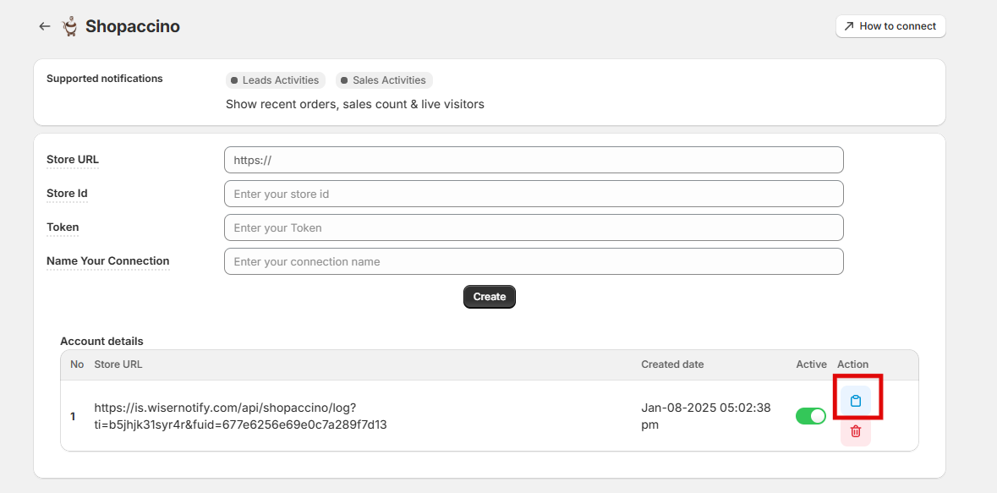The width and height of the screenshot is (997, 493).
Task: Select the wisernotify webhook URL text
Action: pyautogui.click(x=240, y=416)
